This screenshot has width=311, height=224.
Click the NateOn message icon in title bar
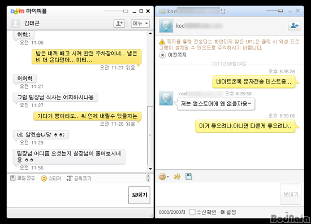pyautogui.click(x=162, y=11)
